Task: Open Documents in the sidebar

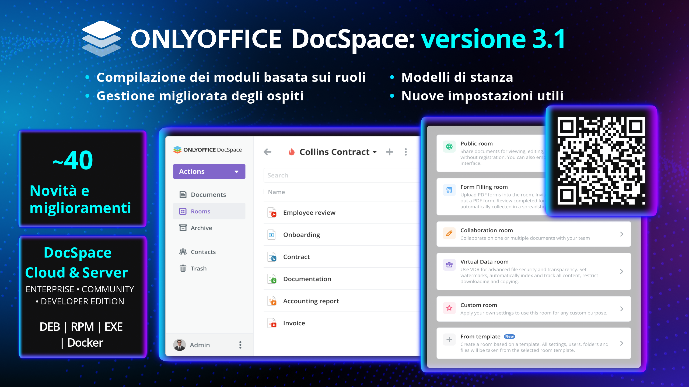Action: click(209, 195)
